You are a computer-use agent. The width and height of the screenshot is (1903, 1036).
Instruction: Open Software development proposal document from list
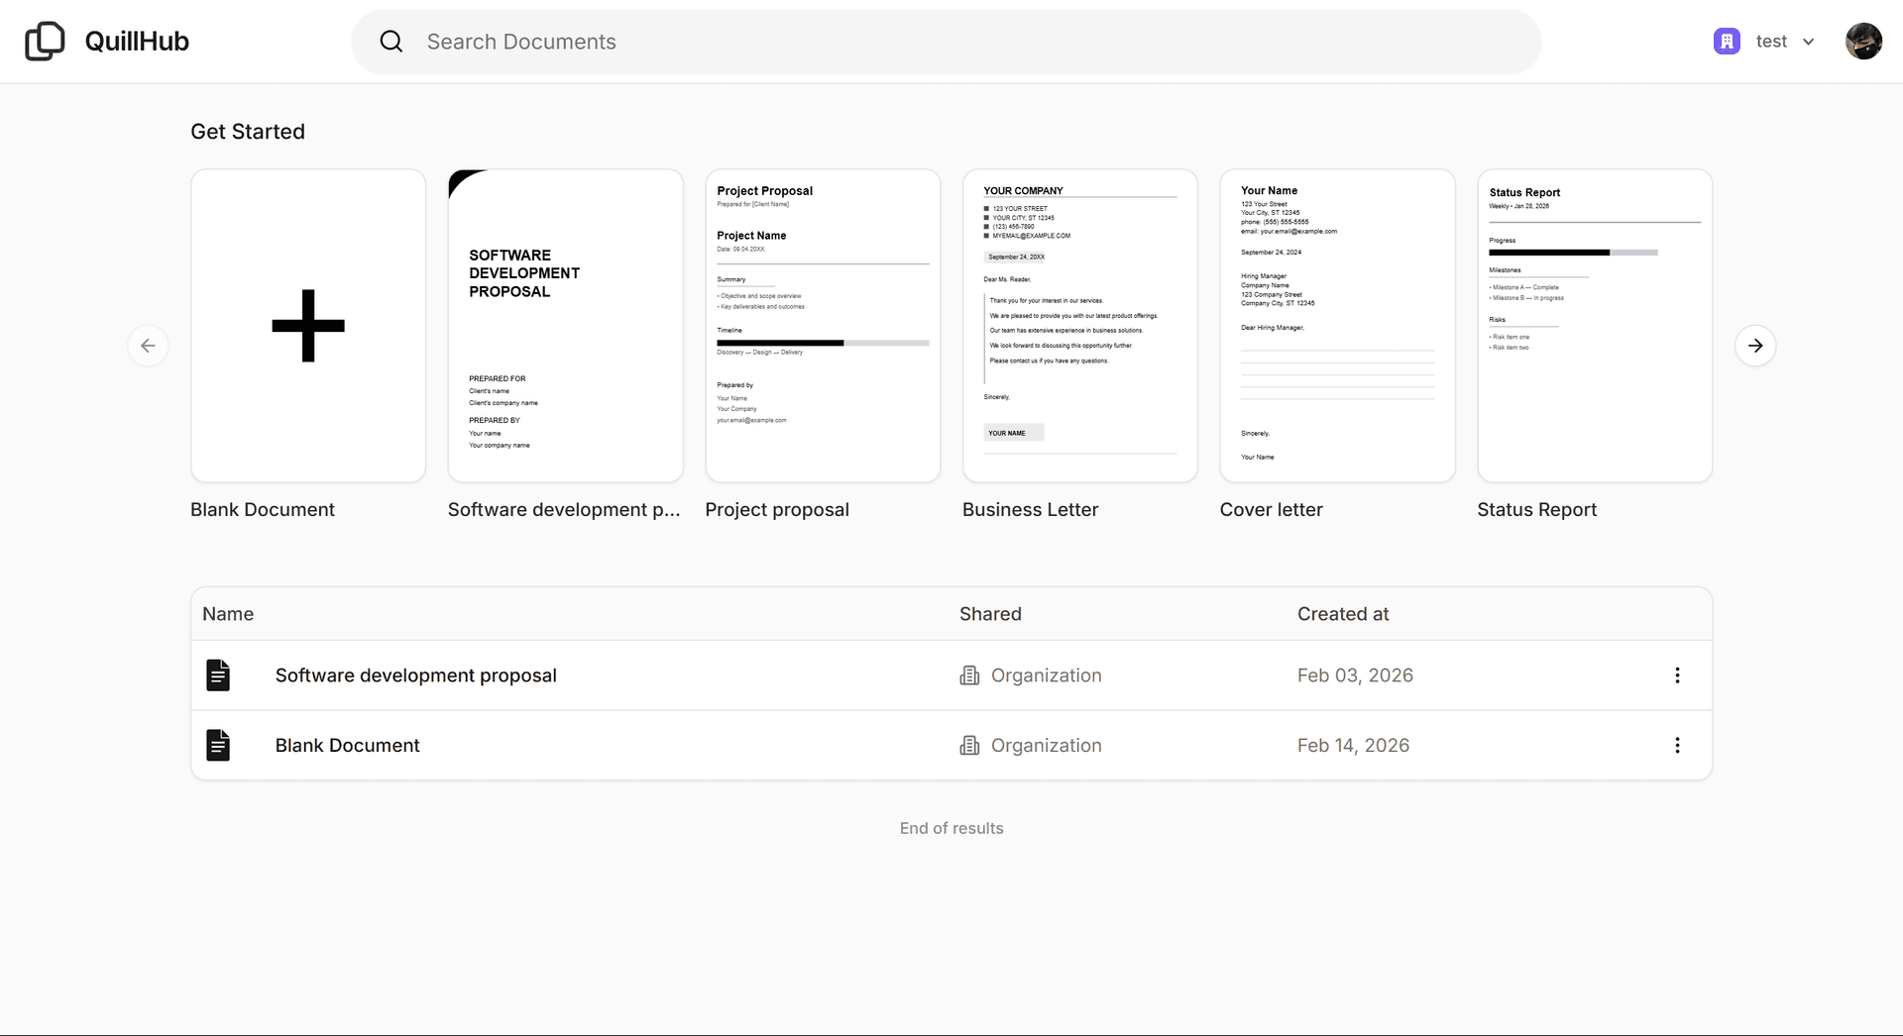(415, 675)
